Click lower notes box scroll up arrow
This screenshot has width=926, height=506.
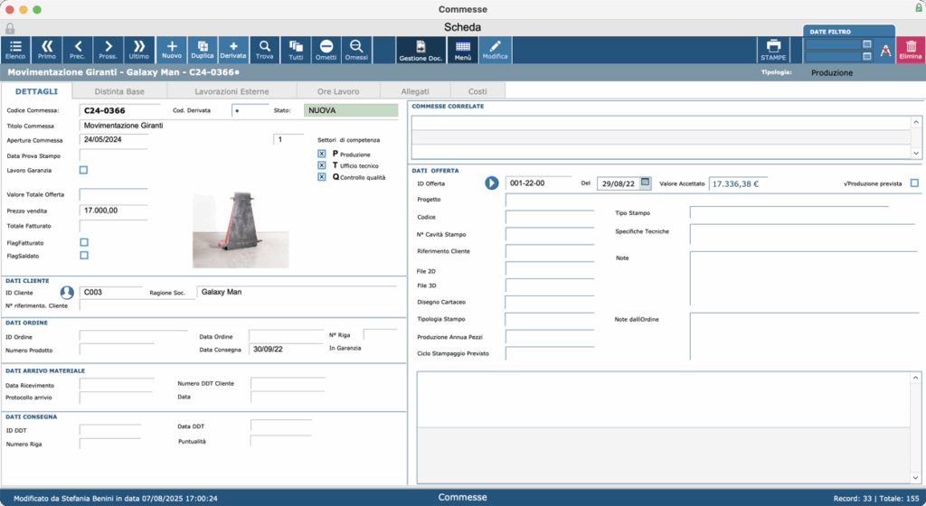915,378
